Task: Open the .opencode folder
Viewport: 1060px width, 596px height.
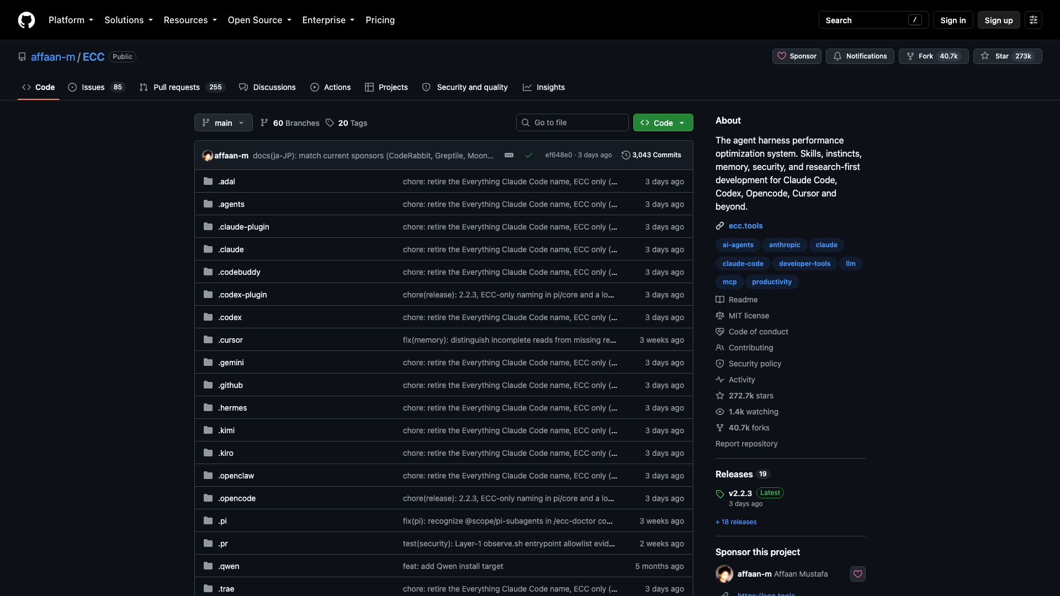Action: coord(237,498)
